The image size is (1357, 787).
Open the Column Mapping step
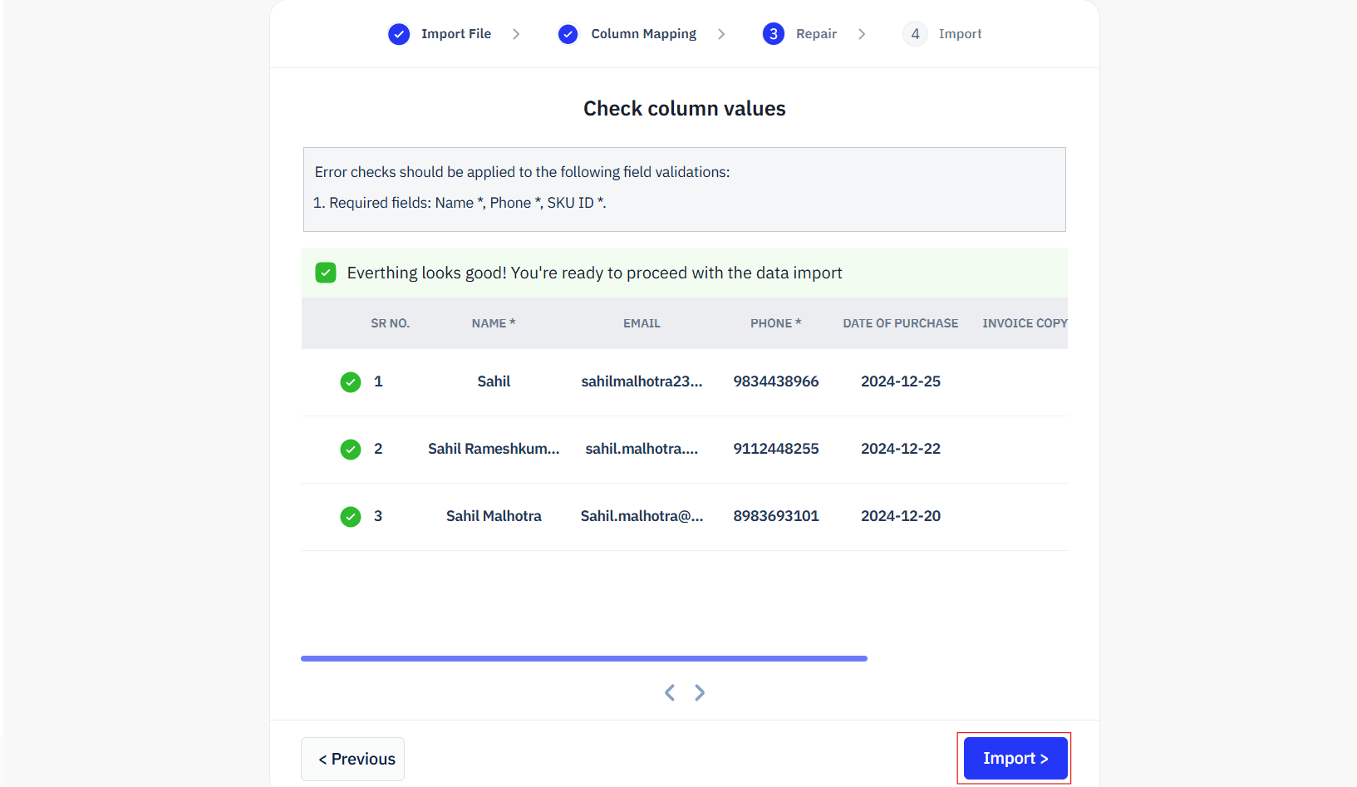click(644, 34)
